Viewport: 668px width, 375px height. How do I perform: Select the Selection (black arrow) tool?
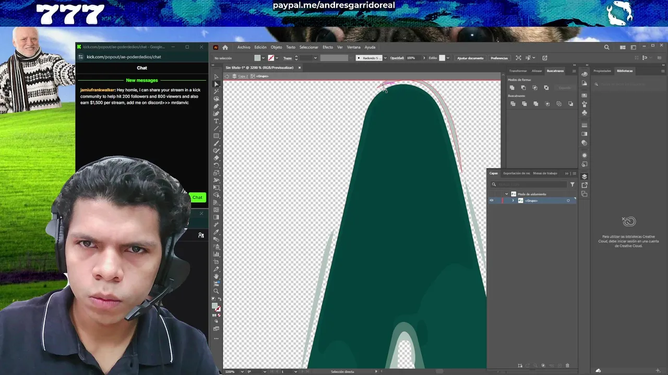217,77
